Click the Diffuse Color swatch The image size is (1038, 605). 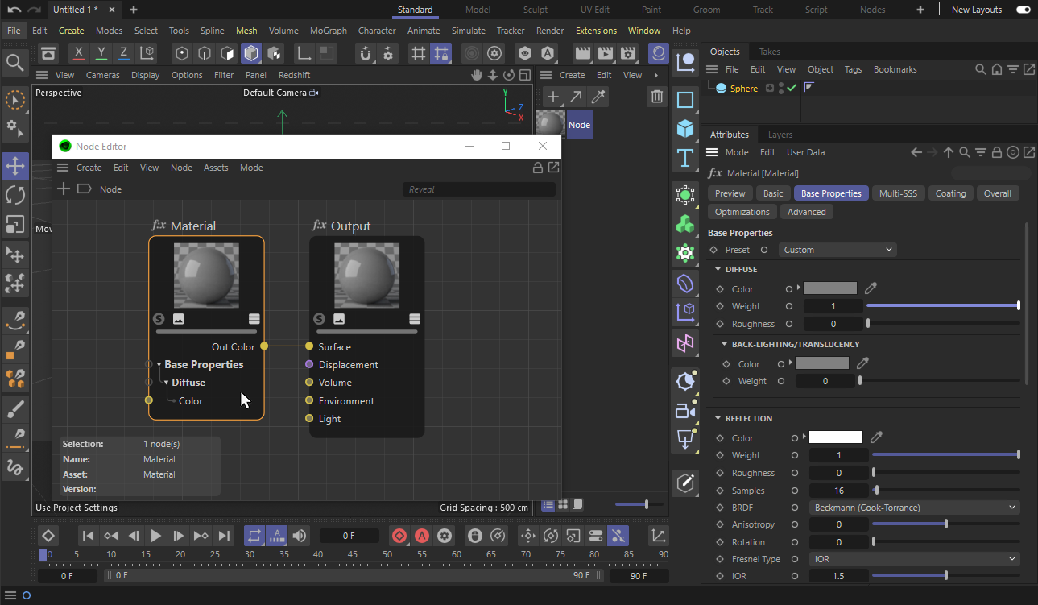pos(829,288)
